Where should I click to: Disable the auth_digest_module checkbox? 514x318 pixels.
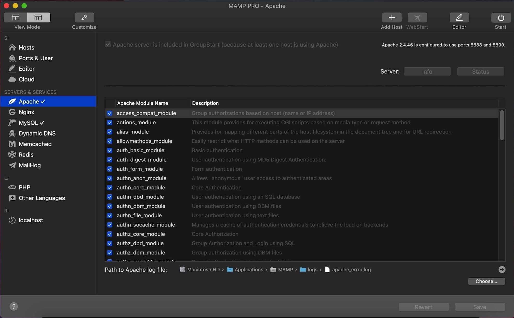(110, 160)
